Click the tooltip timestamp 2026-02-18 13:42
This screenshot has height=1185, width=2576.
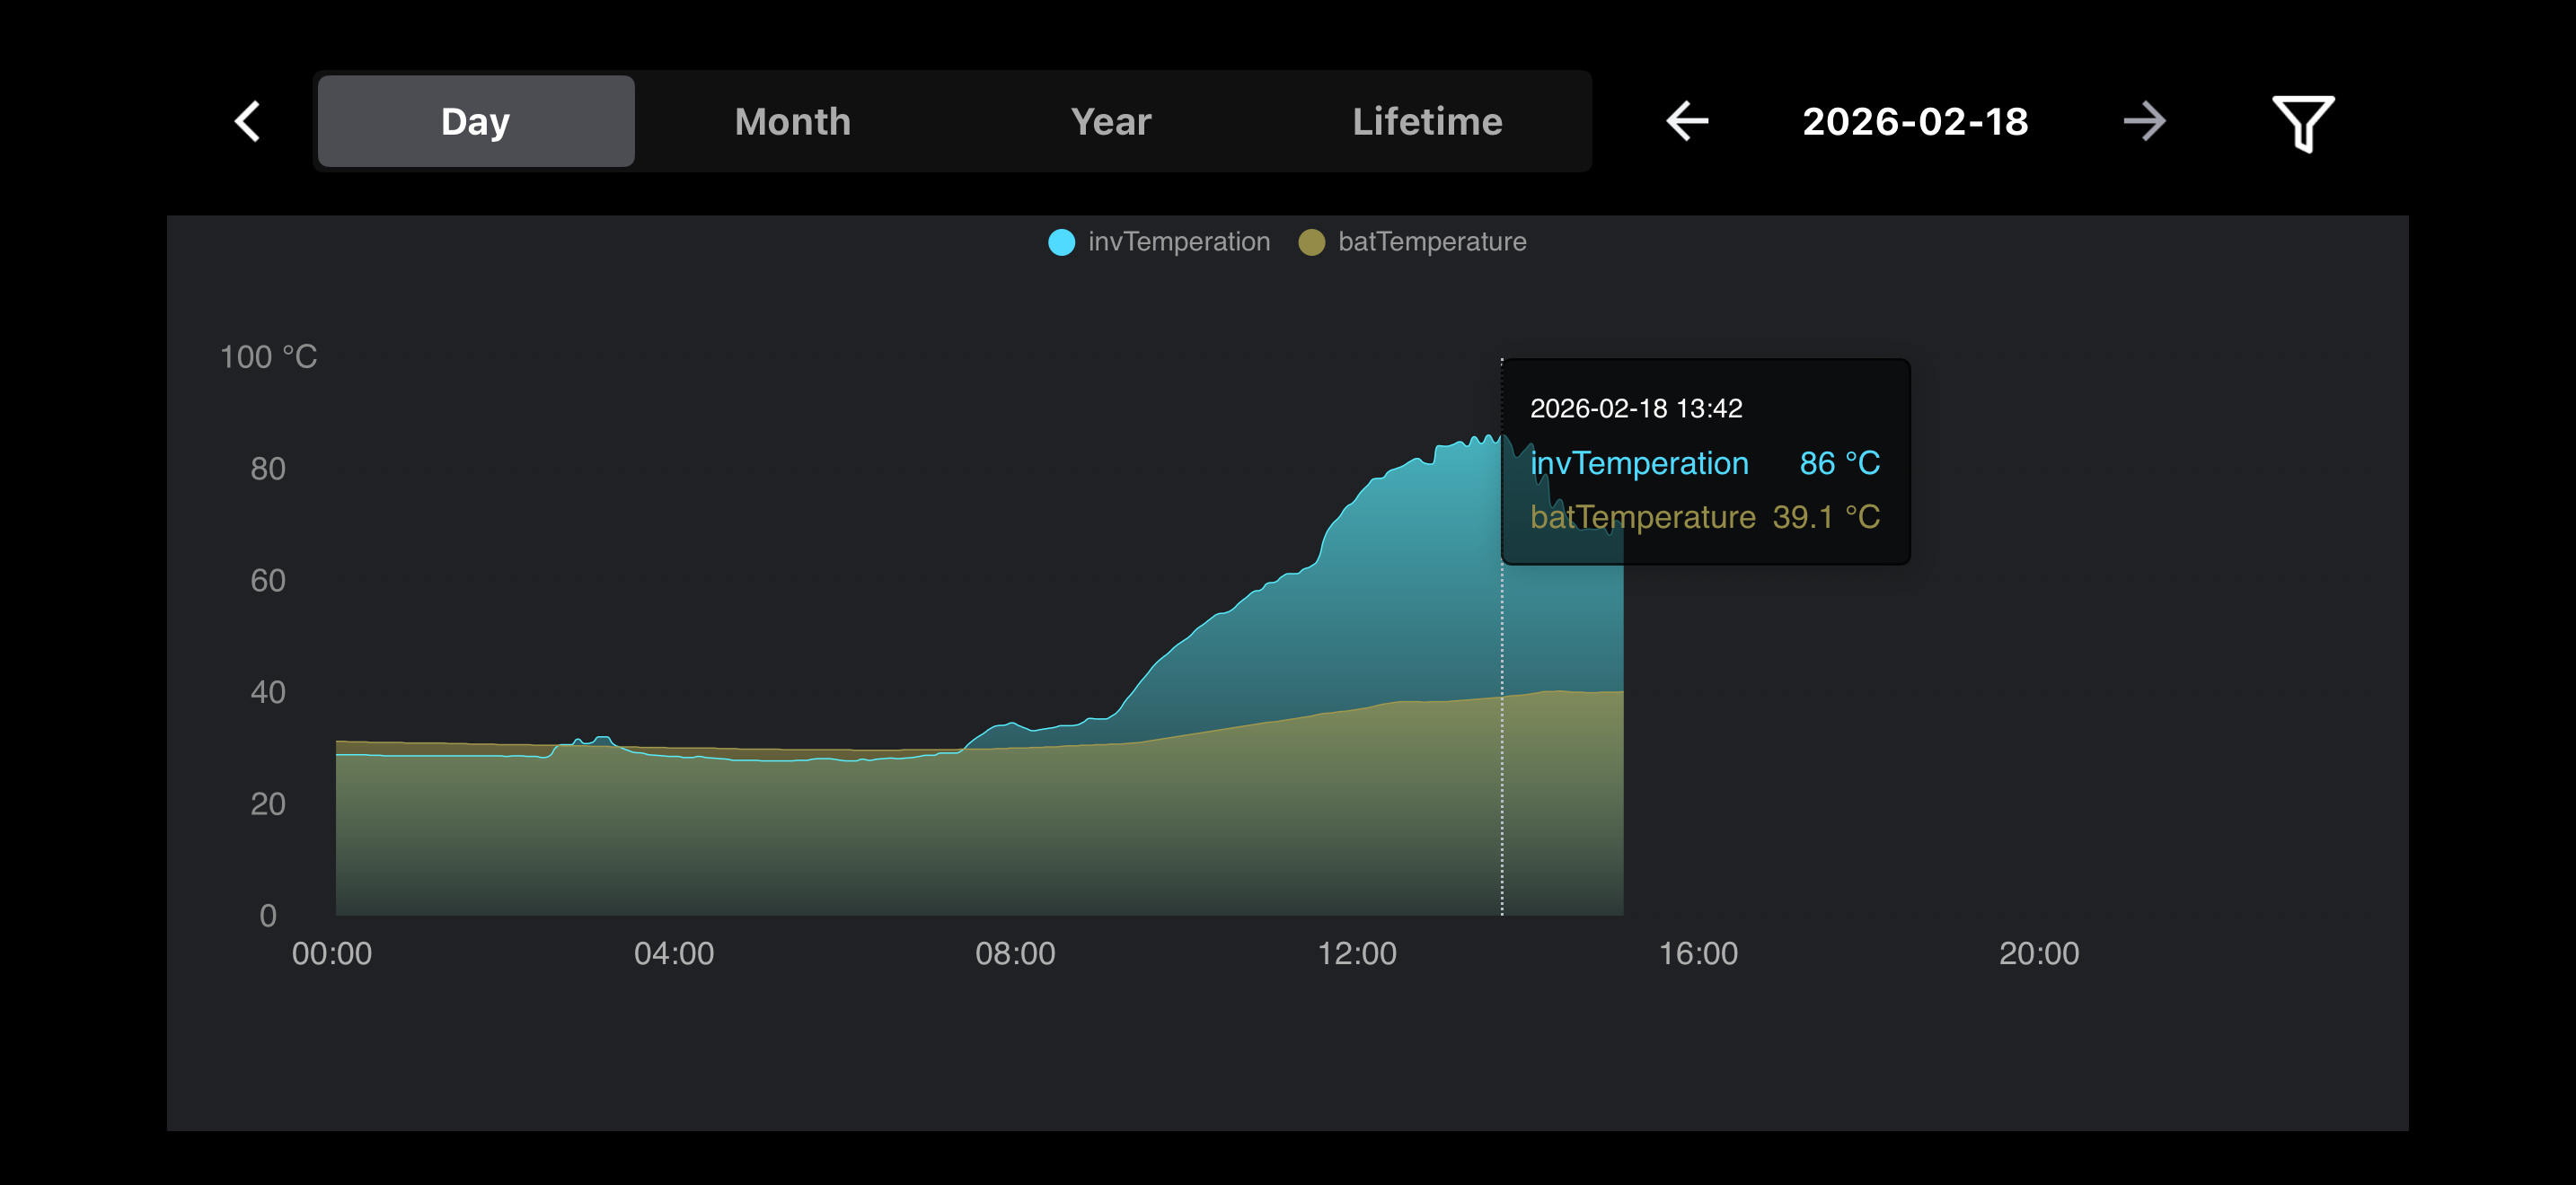point(1636,408)
